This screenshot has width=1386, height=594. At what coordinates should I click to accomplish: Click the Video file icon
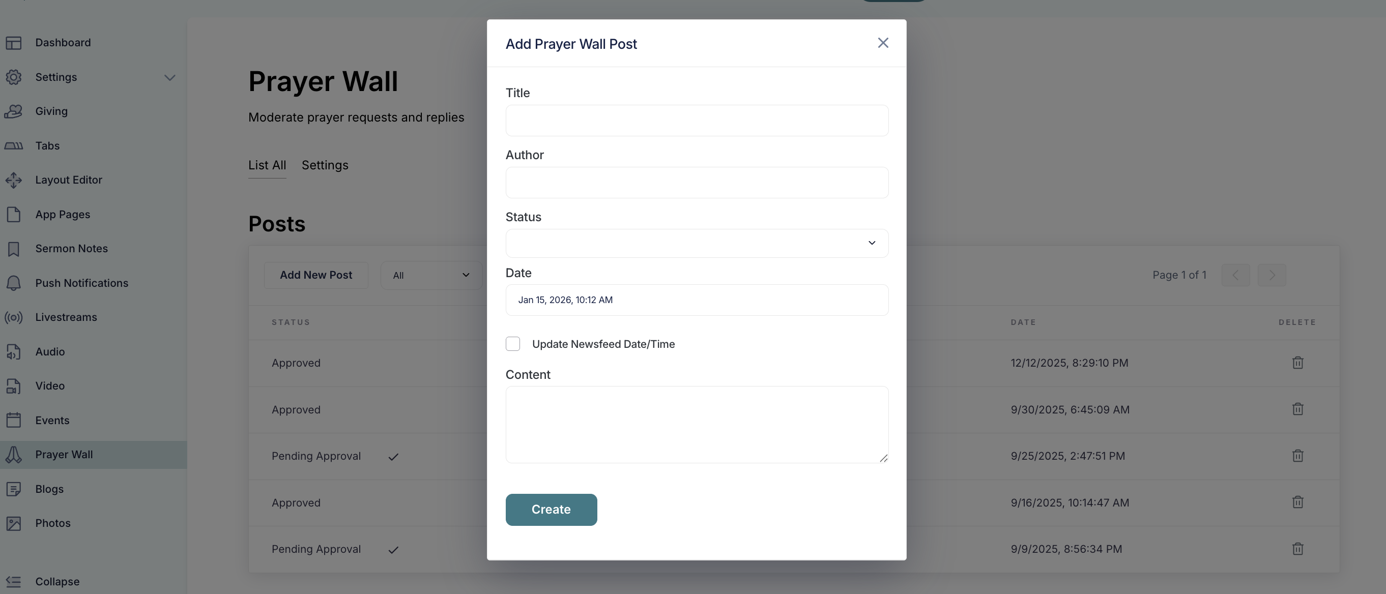[x=13, y=386]
